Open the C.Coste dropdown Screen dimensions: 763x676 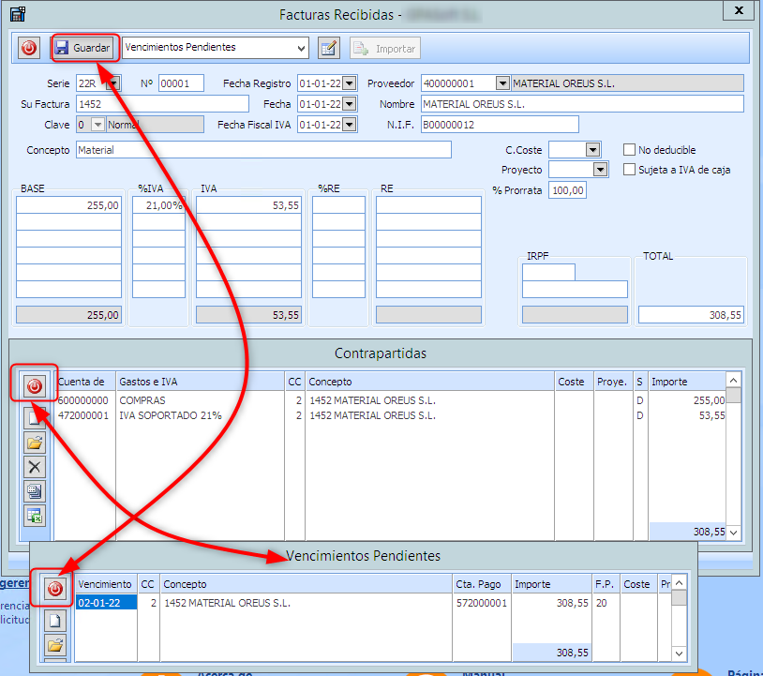592,150
